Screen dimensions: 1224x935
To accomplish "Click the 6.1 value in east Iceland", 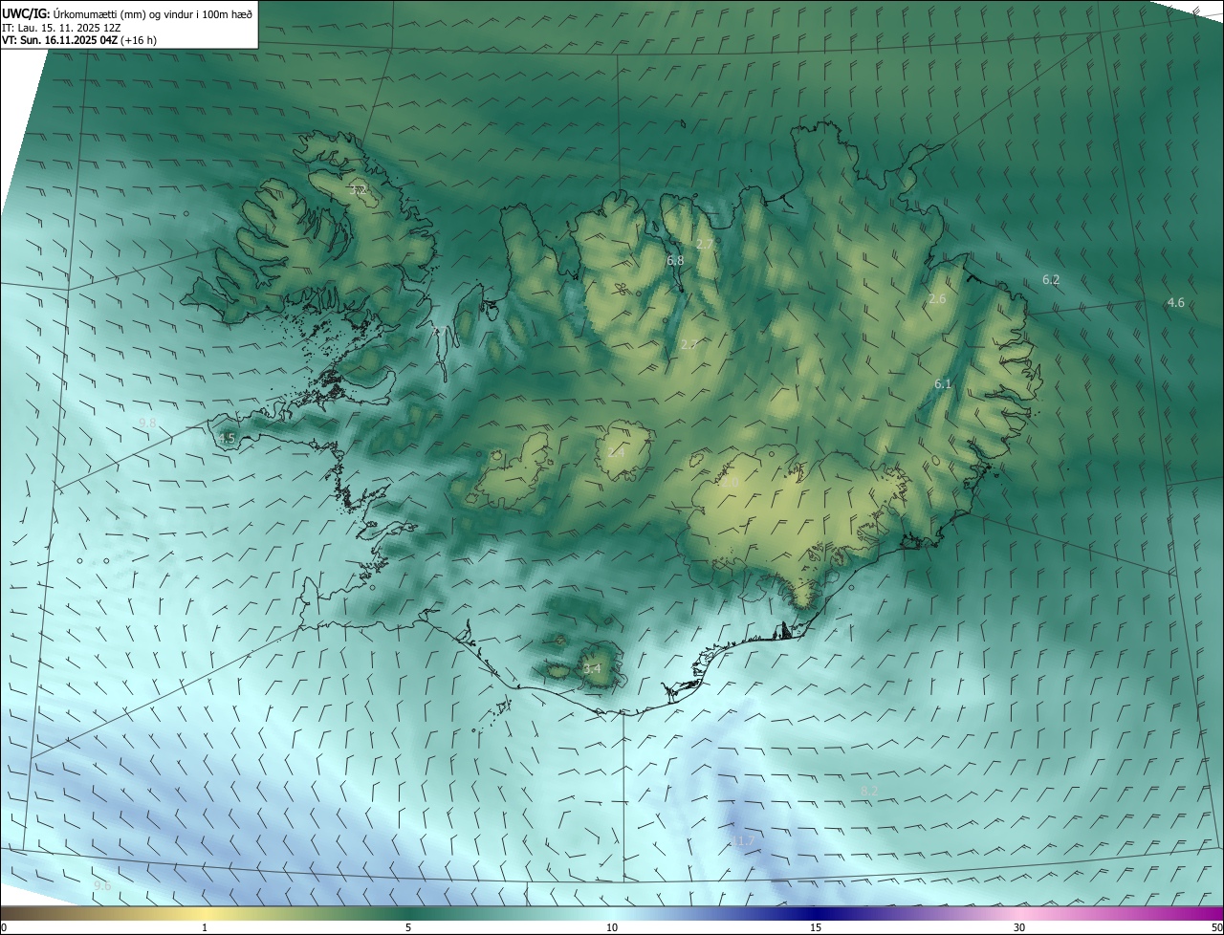I will [942, 383].
